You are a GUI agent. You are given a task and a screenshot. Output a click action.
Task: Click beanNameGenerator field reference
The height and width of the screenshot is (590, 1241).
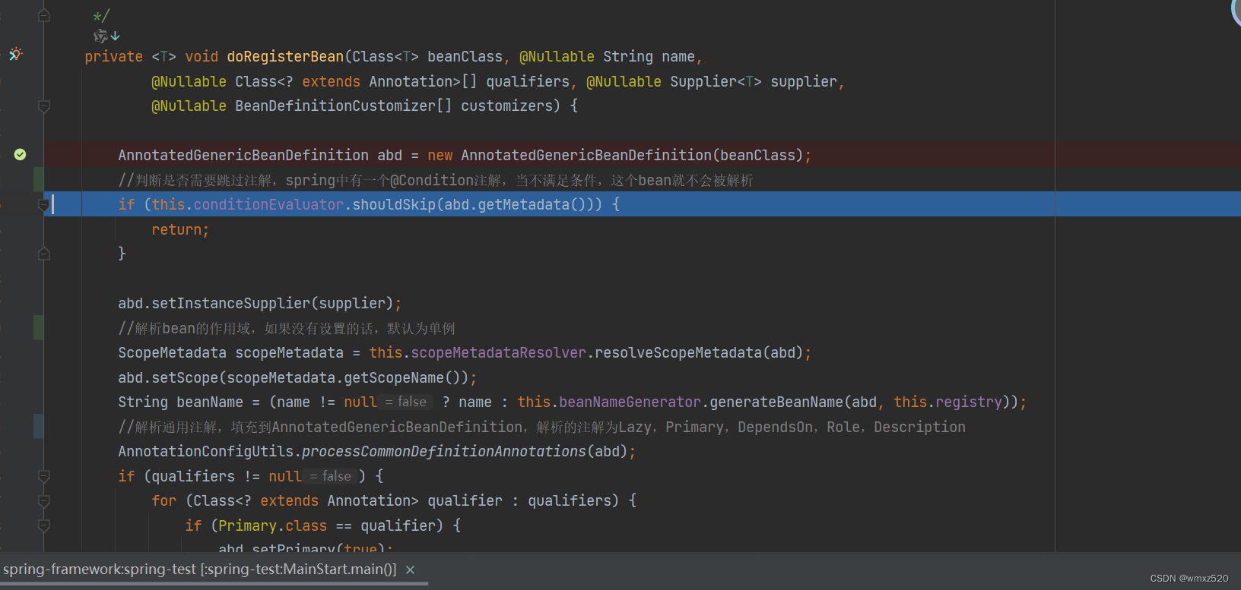(x=630, y=402)
